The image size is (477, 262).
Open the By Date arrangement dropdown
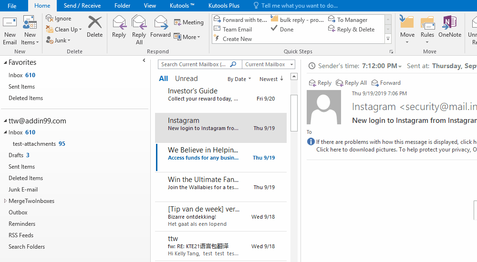(x=239, y=79)
